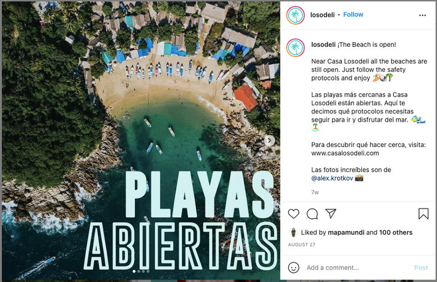This screenshot has width=437, height=282.
Task: Click the losodeli username in caption
Action: [323, 45]
